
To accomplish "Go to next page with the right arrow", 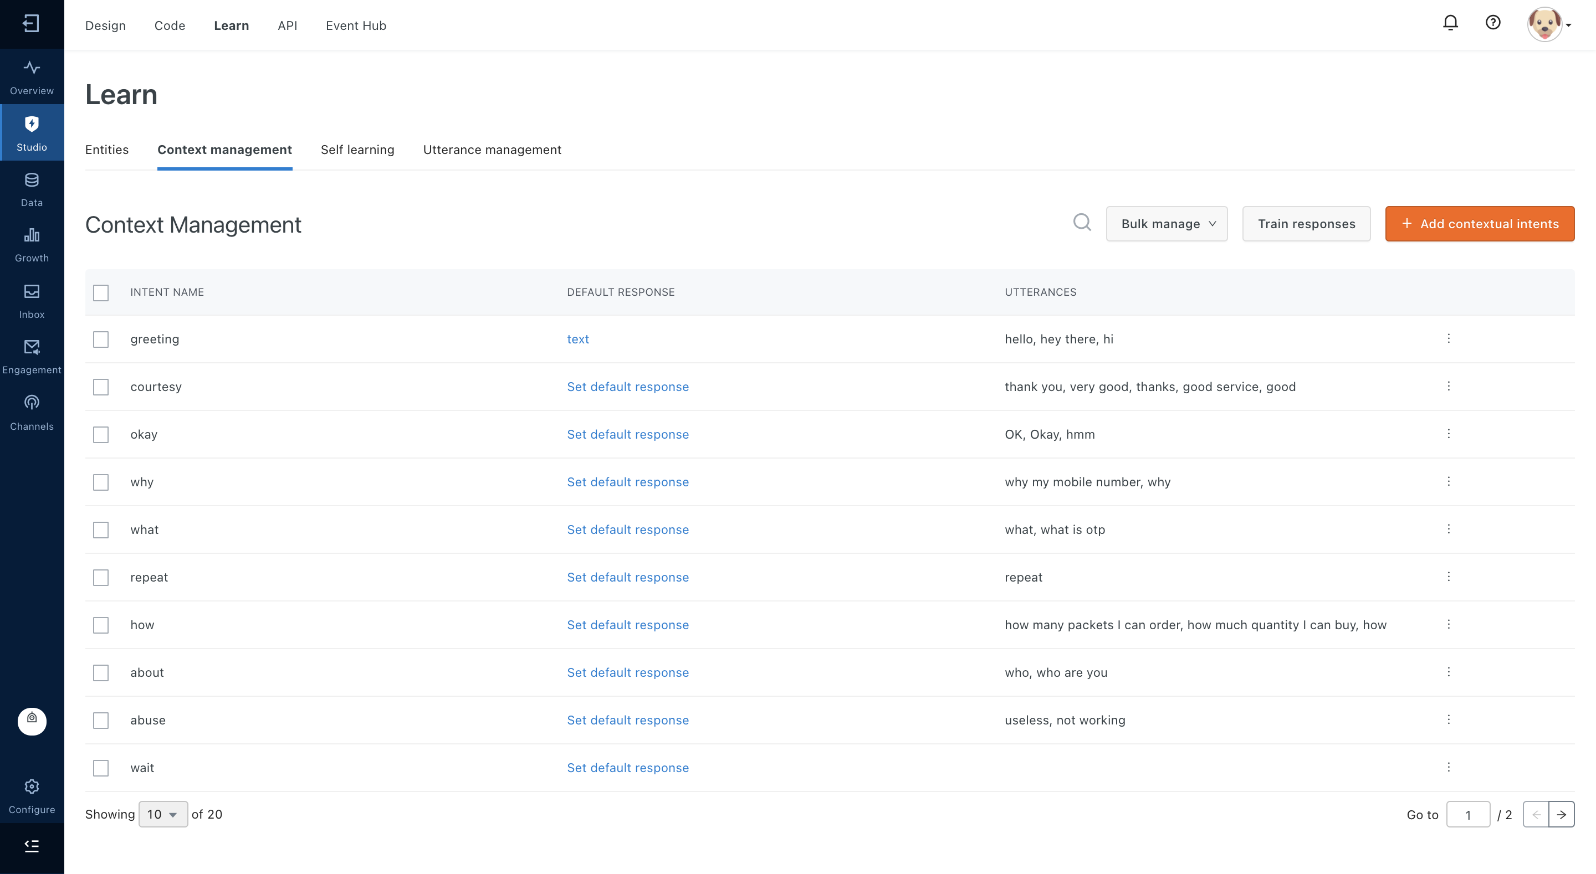I will [x=1561, y=815].
